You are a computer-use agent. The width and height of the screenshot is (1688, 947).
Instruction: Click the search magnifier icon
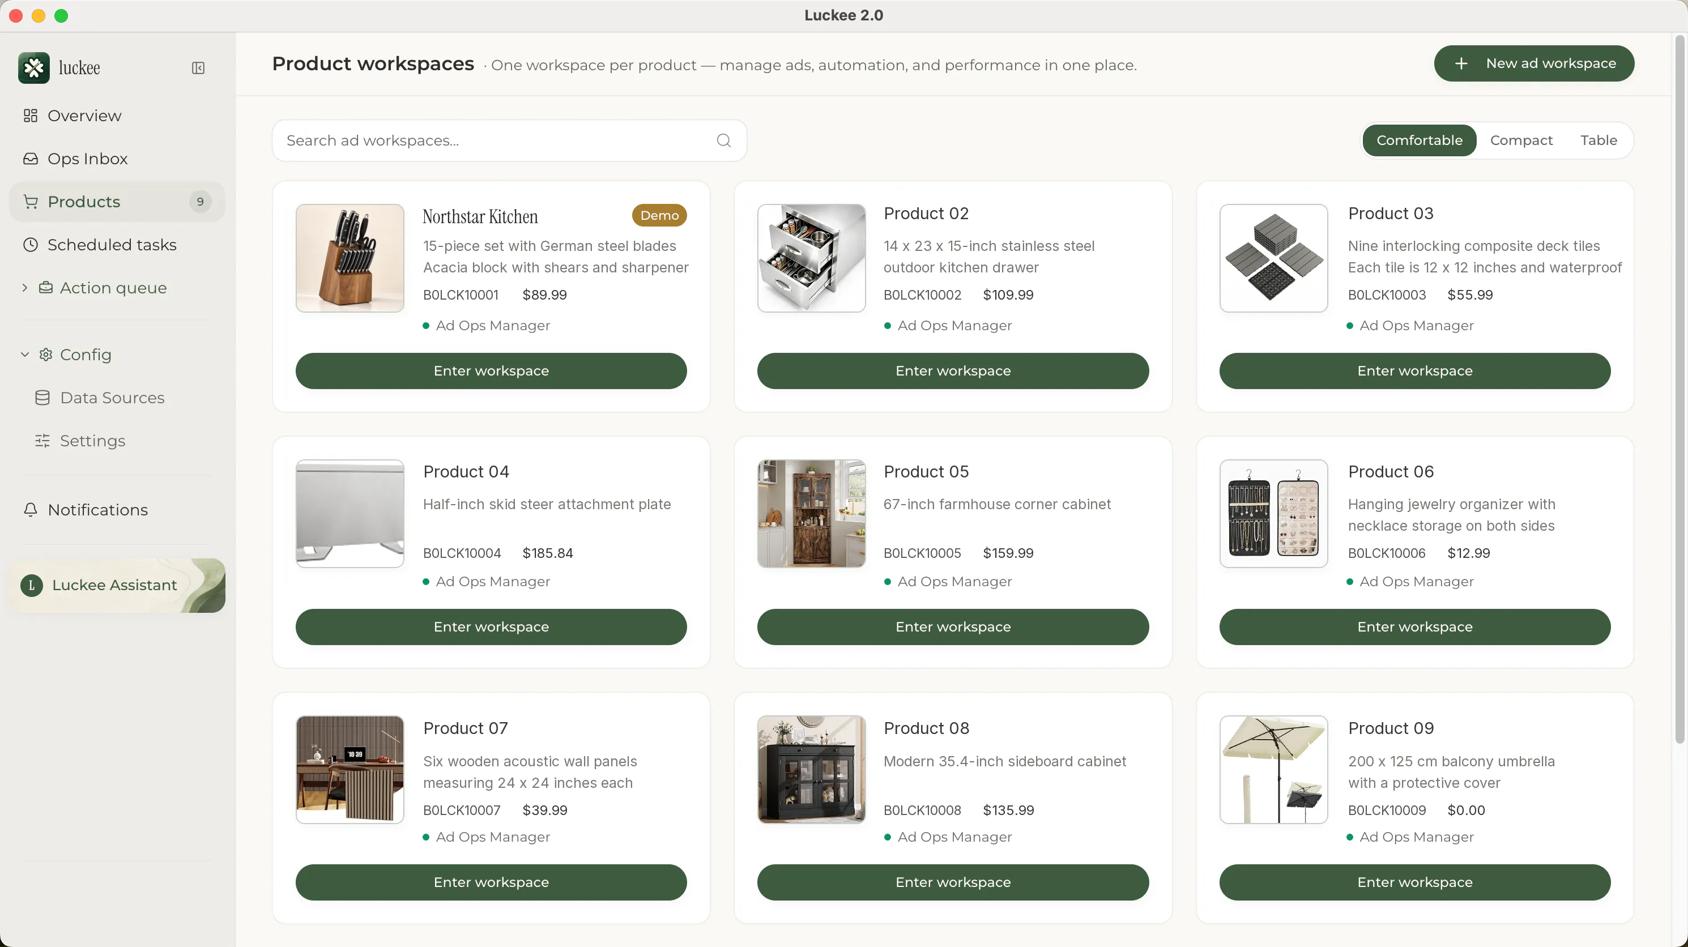point(723,140)
